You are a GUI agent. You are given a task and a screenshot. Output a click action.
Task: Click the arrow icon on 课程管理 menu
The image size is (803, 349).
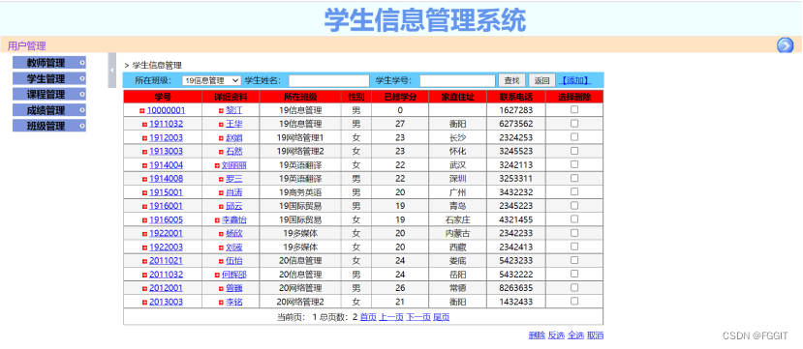point(82,95)
